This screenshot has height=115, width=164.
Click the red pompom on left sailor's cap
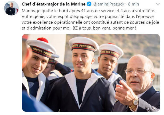tap(43, 40)
